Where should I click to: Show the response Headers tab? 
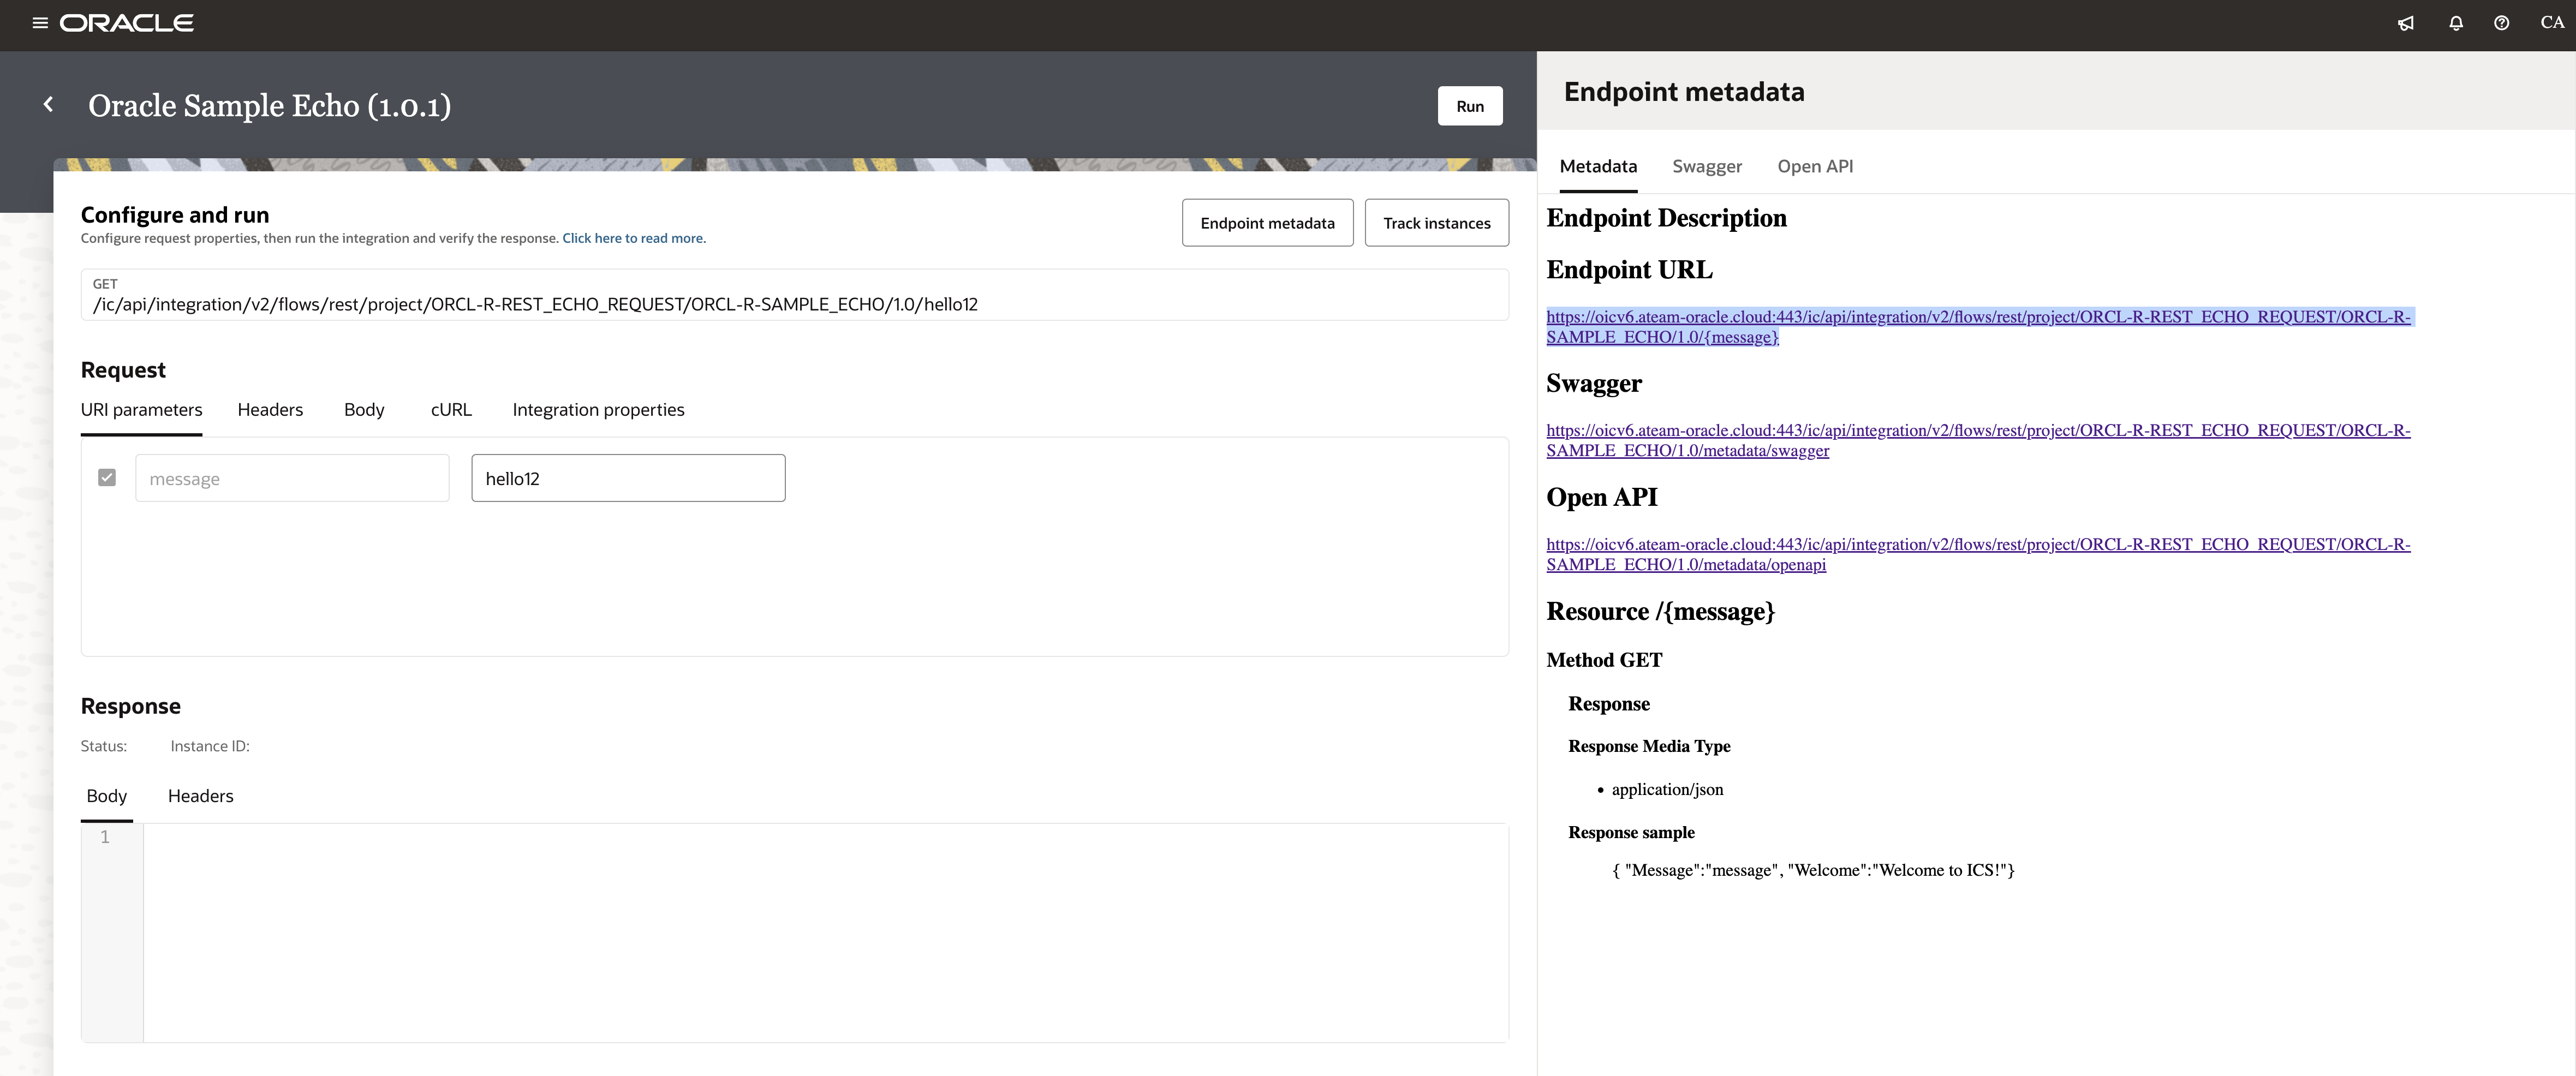200,796
